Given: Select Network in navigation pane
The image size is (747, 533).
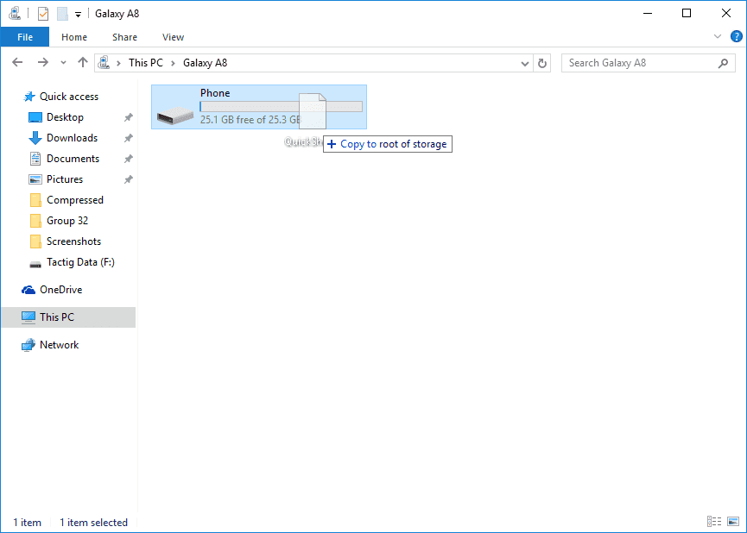Looking at the screenshot, I should coord(59,345).
